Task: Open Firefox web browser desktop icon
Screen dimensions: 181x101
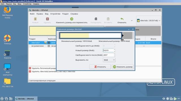Action: point(7,12)
